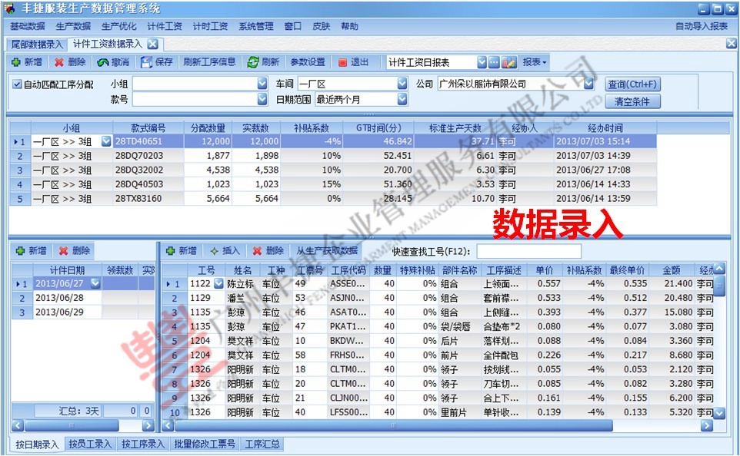Open the 生产优化 menu
The height and width of the screenshot is (456, 740).
[x=119, y=26]
